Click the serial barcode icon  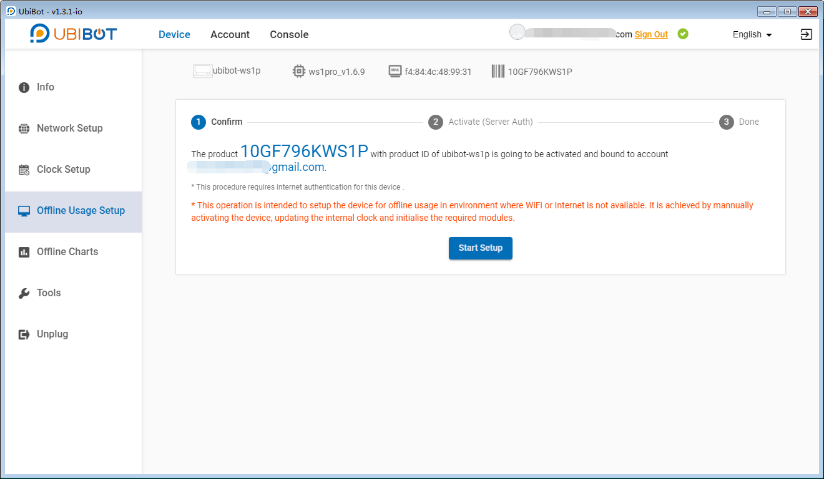(x=498, y=71)
